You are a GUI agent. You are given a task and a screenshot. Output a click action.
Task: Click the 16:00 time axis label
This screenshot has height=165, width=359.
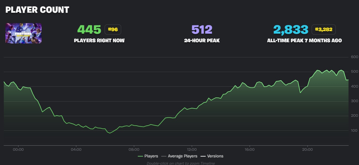point(250,149)
